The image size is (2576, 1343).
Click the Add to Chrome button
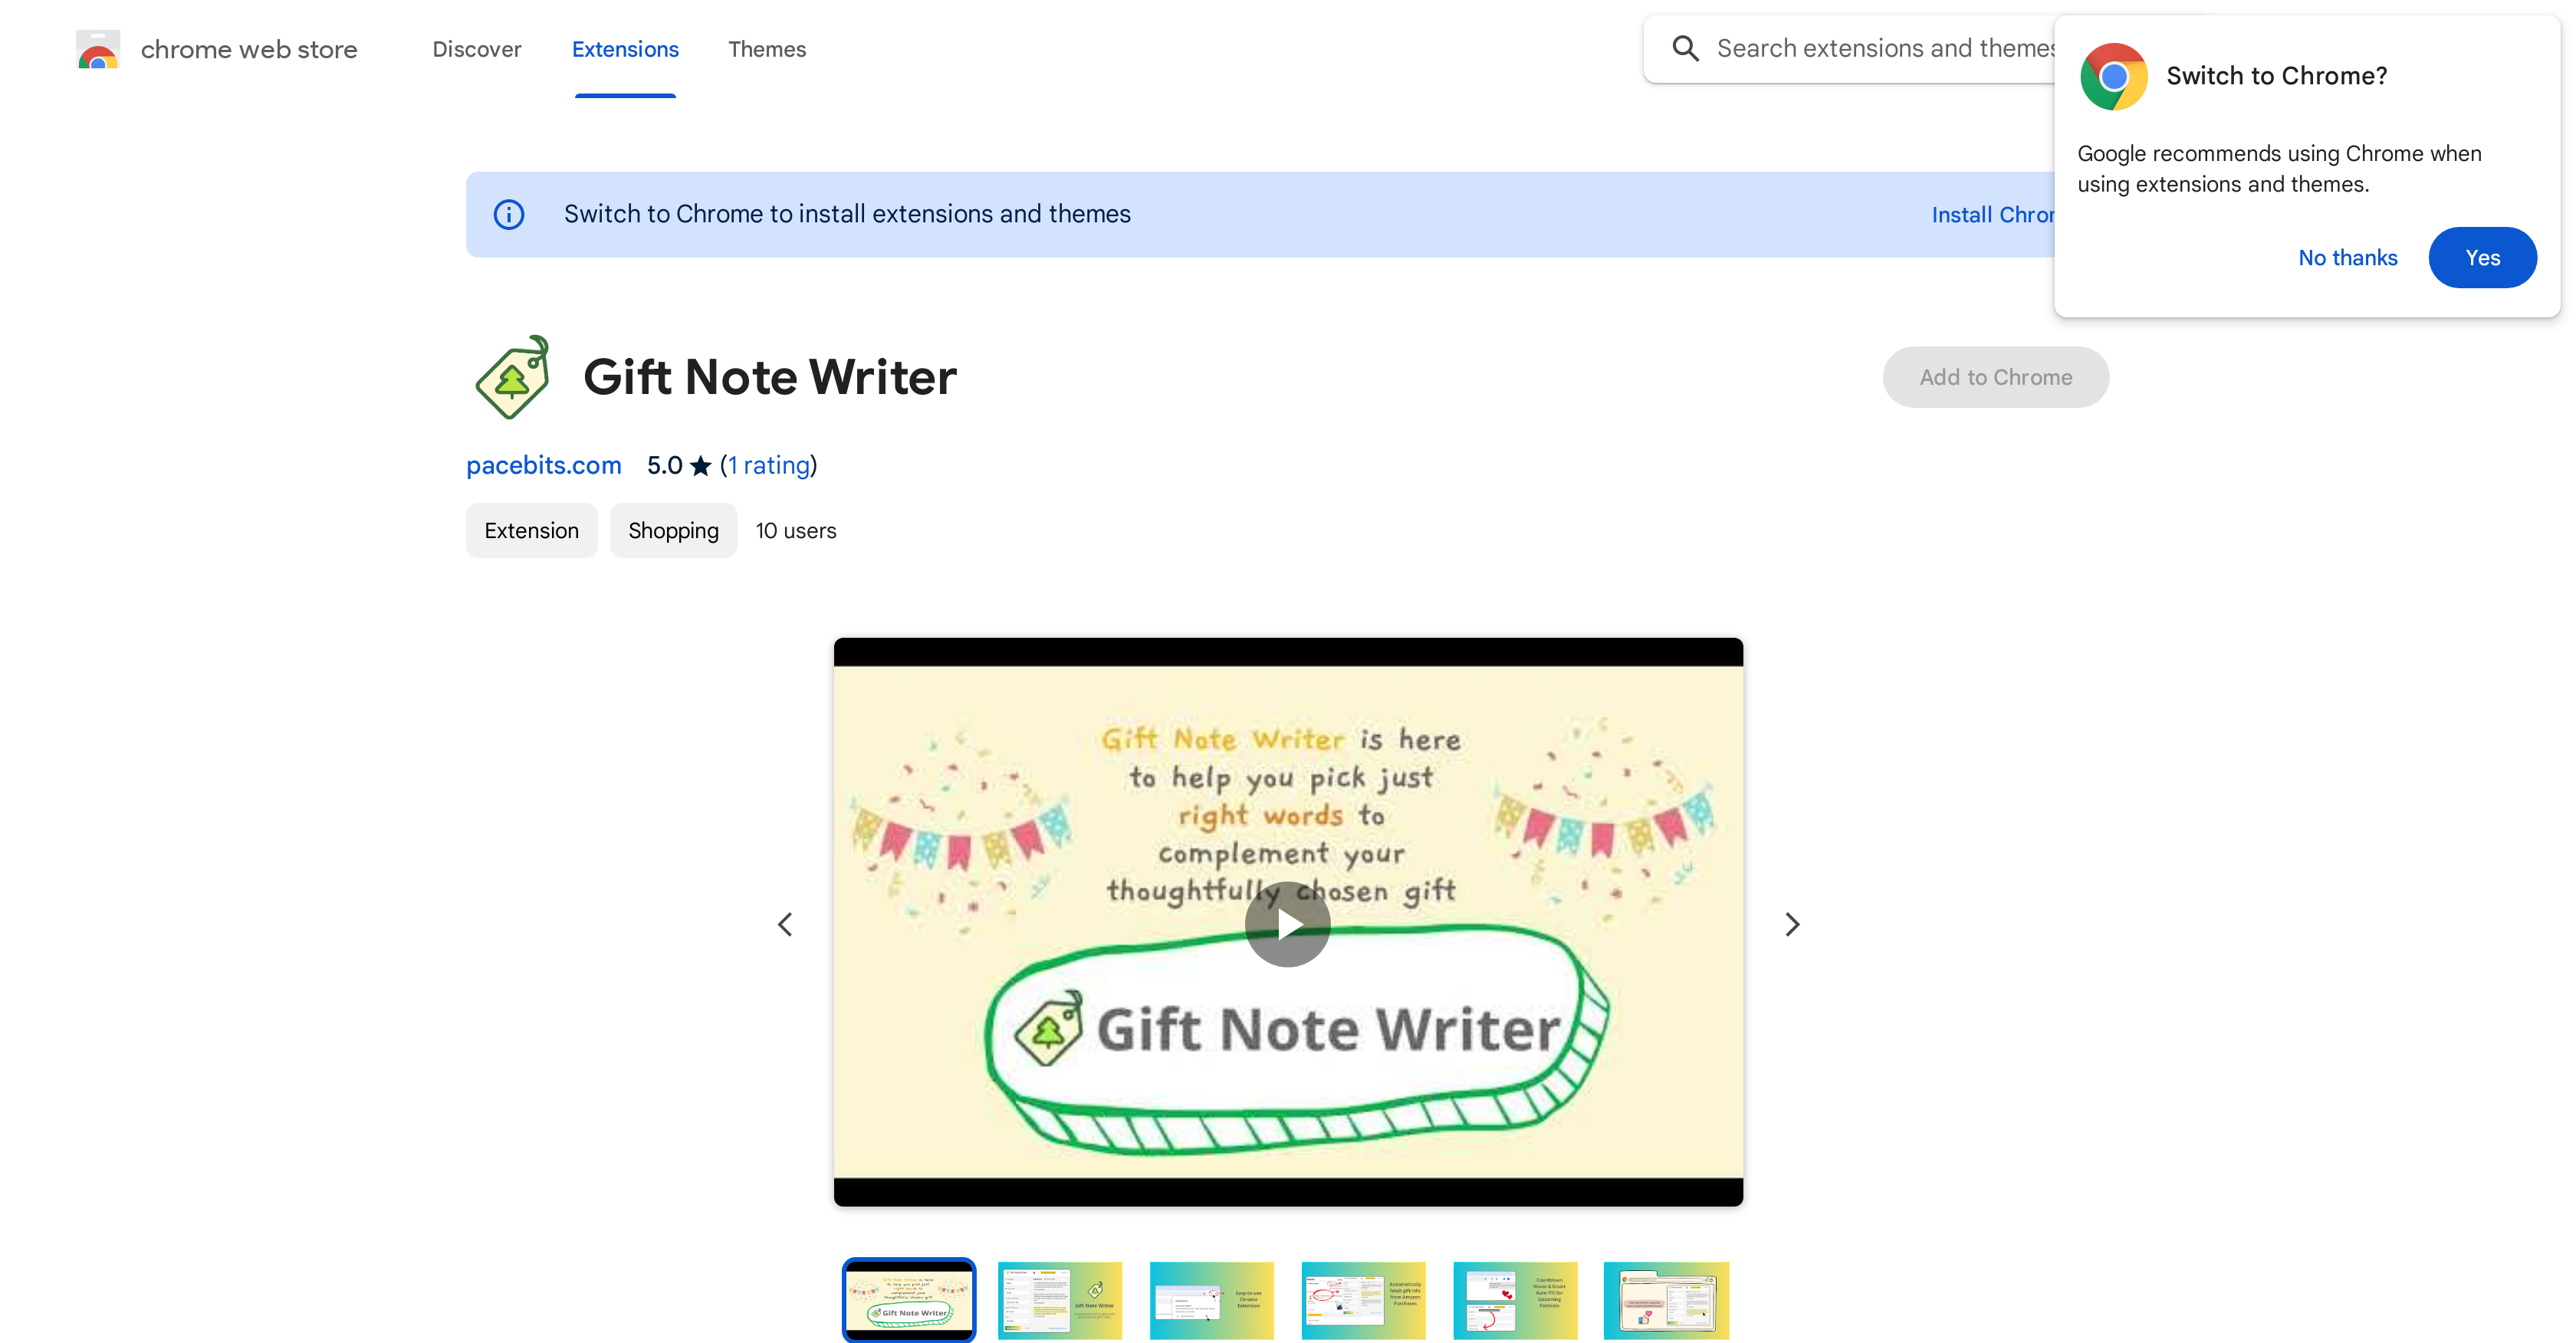pyautogui.click(x=1995, y=377)
